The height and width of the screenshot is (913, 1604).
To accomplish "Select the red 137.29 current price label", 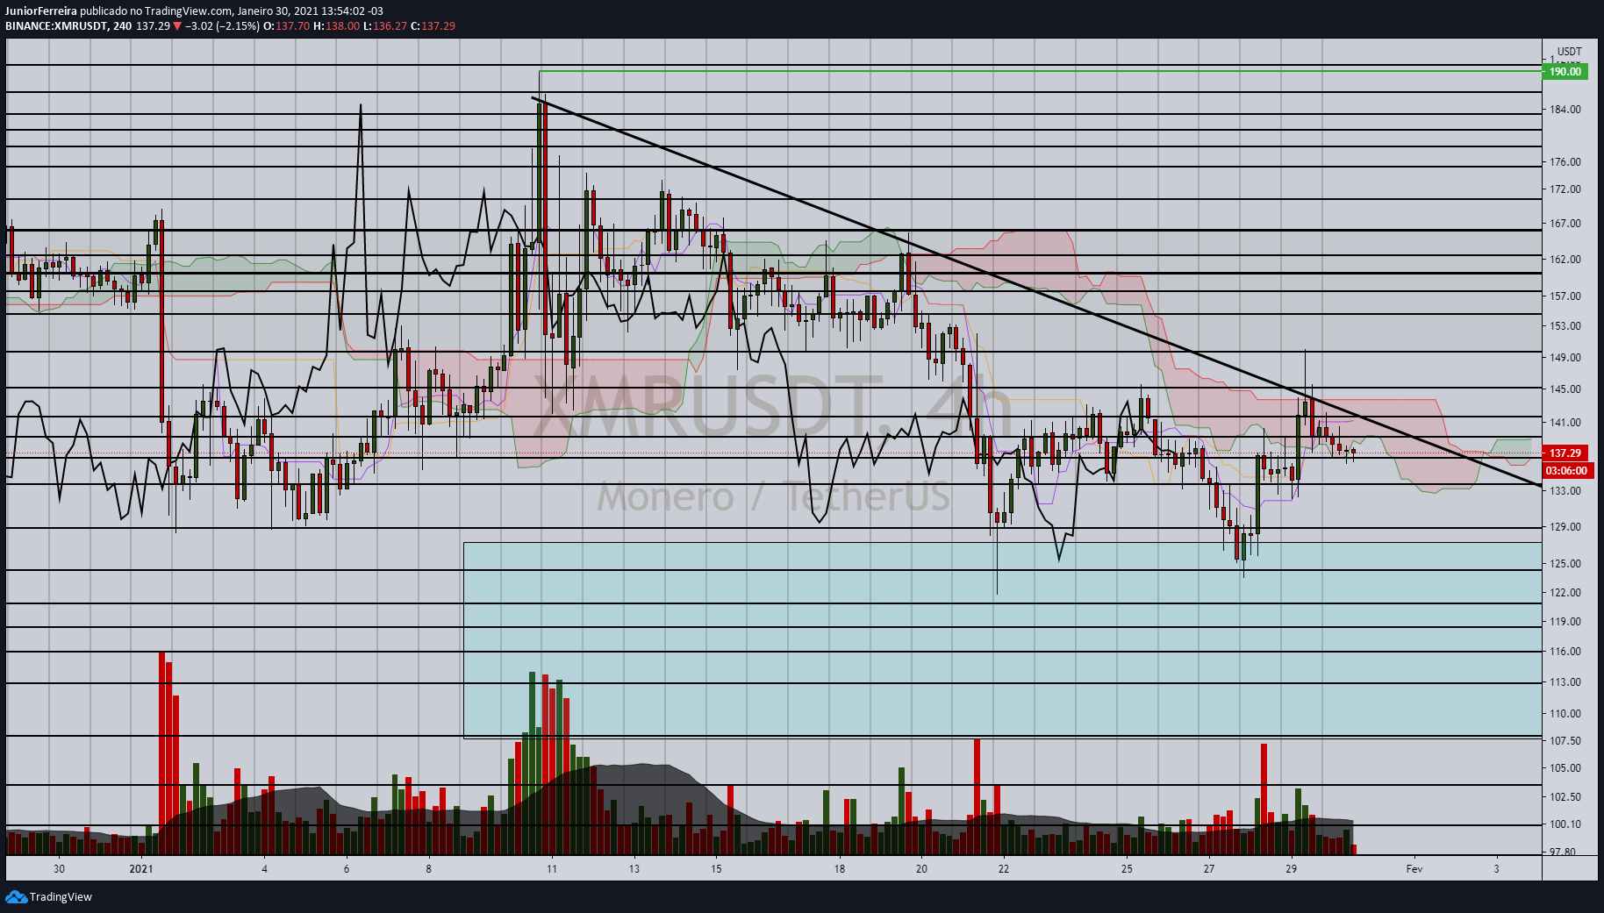I will tap(1566, 453).
